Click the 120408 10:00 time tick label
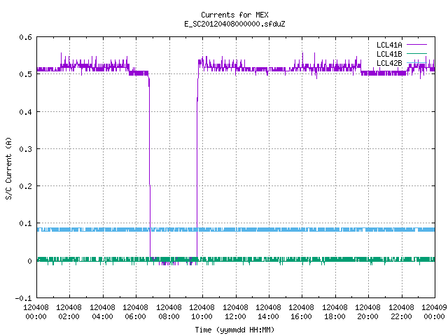 (x=202, y=312)
